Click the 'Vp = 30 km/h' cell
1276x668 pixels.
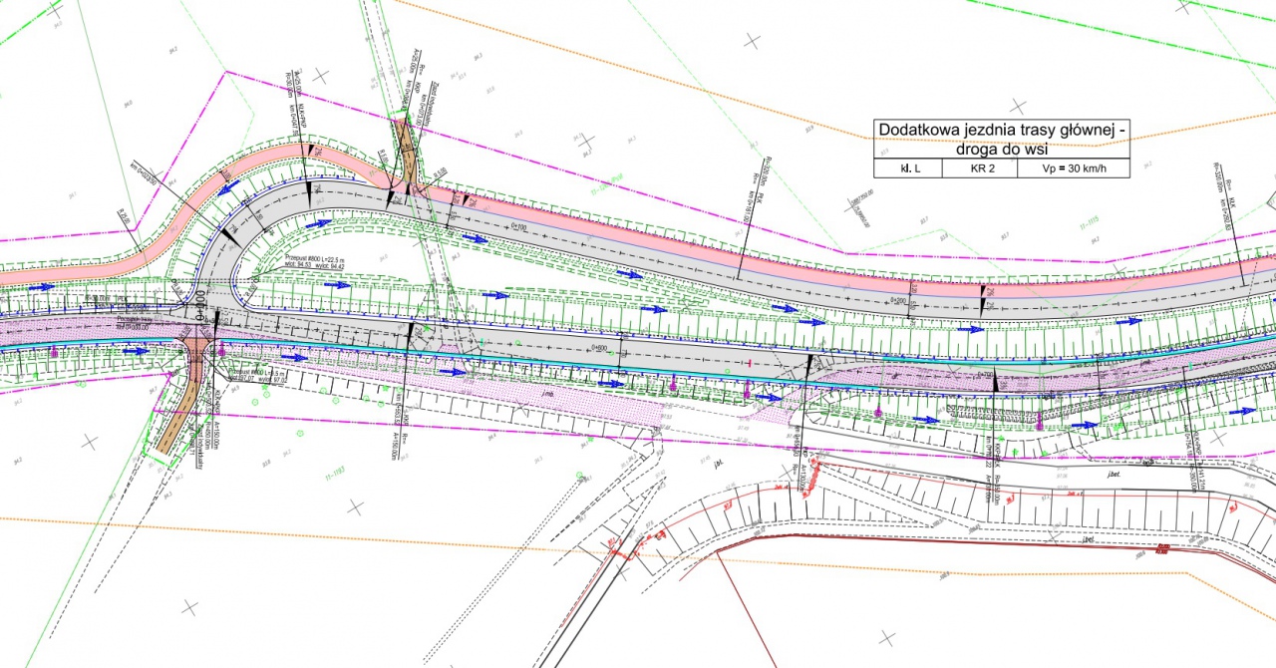pos(1073,168)
